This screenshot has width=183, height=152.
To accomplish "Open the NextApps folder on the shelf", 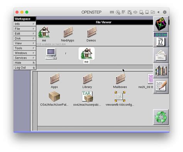I will tap(68, 32).
